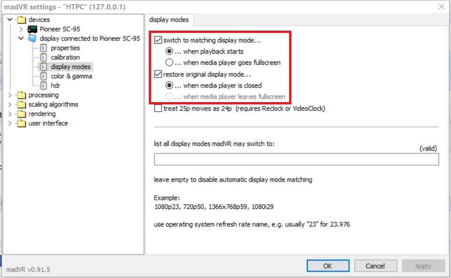The height and width of the screenshot is (278, 451).
Task: Click the processing folder icon
Action: [x=21, y=95]
